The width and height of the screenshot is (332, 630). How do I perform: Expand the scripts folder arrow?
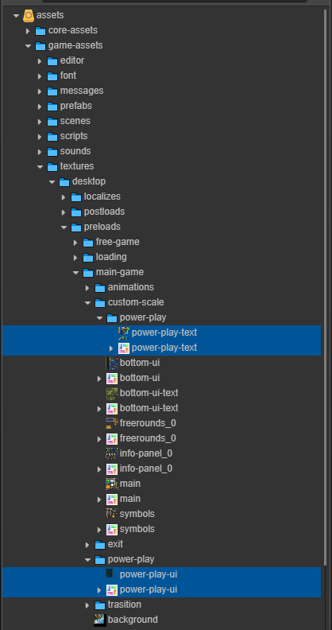click(40, 137)
